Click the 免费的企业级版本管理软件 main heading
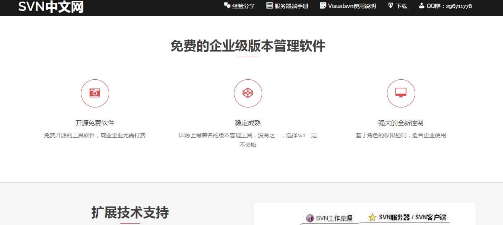Viewport: 503px width, 225px height. 248,46
